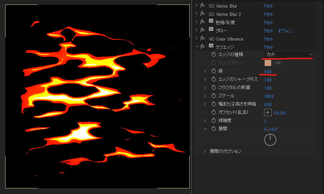Expand the 複雑度 property
This screenshot has width=324, height=194.
[205, 120]
